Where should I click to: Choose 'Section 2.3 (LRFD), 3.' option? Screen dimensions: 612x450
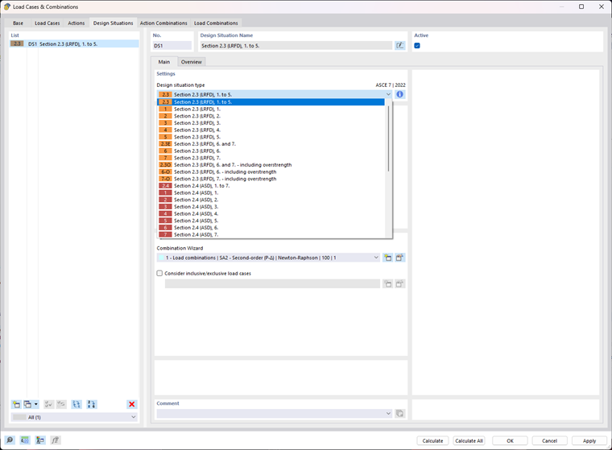click(271, 123)
